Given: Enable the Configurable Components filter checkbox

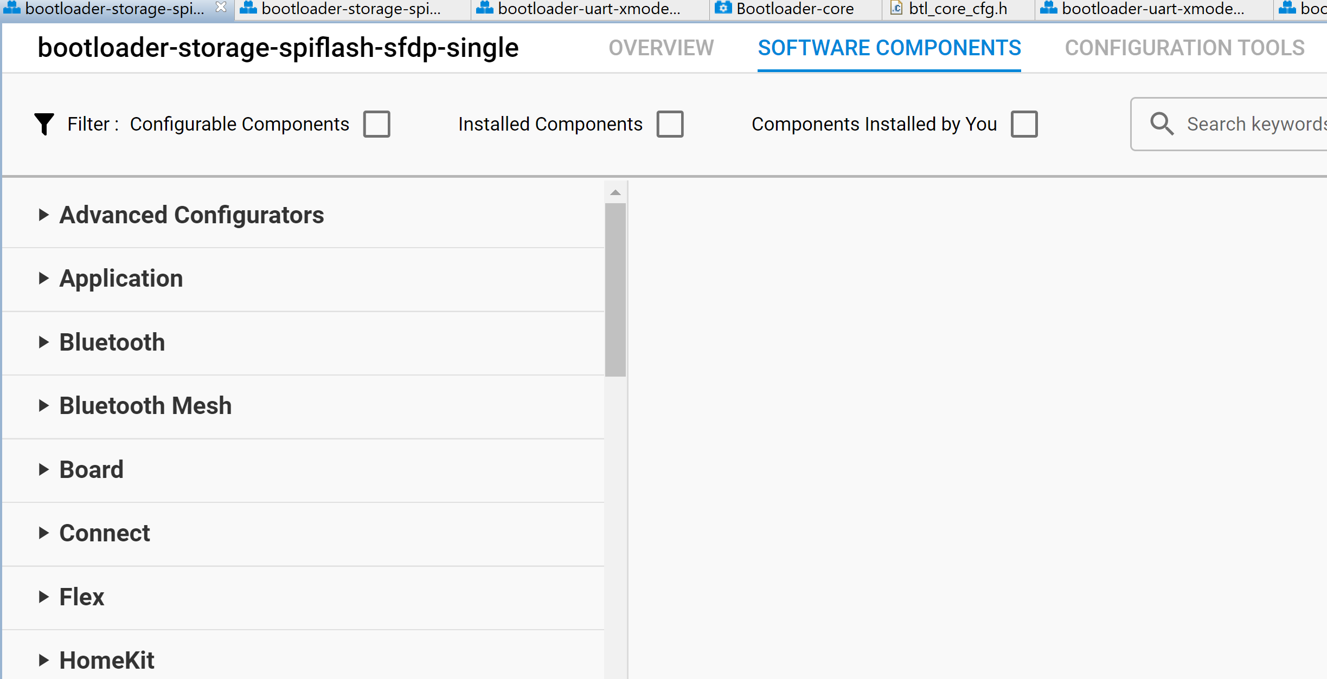Looking at the screenshot, I should pos(377,124).
